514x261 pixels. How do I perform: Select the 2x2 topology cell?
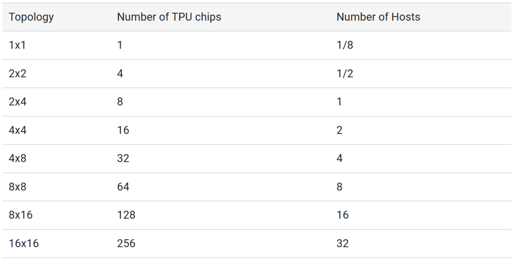(x=17, y=74)
